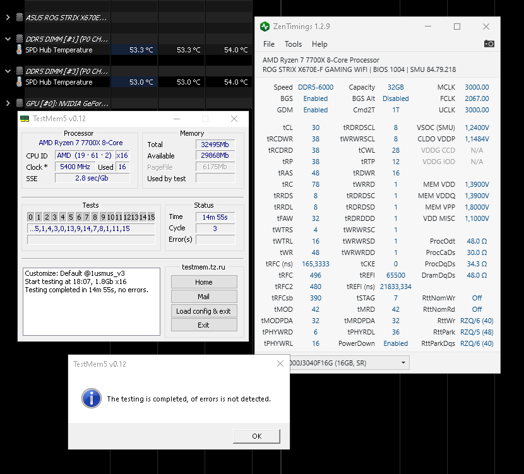This screenshot has width=524, height=474.
Task: Open the File menu in ZenTimings
Action: tap(269, 44)
